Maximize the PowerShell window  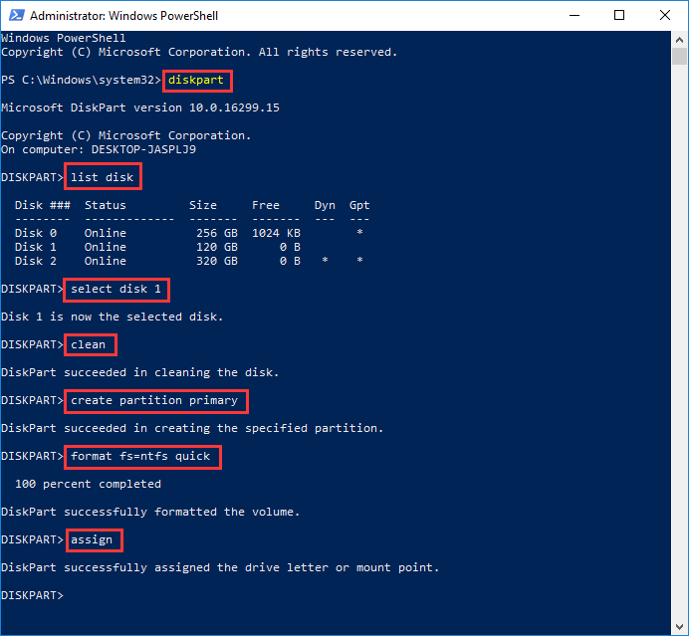619,16
